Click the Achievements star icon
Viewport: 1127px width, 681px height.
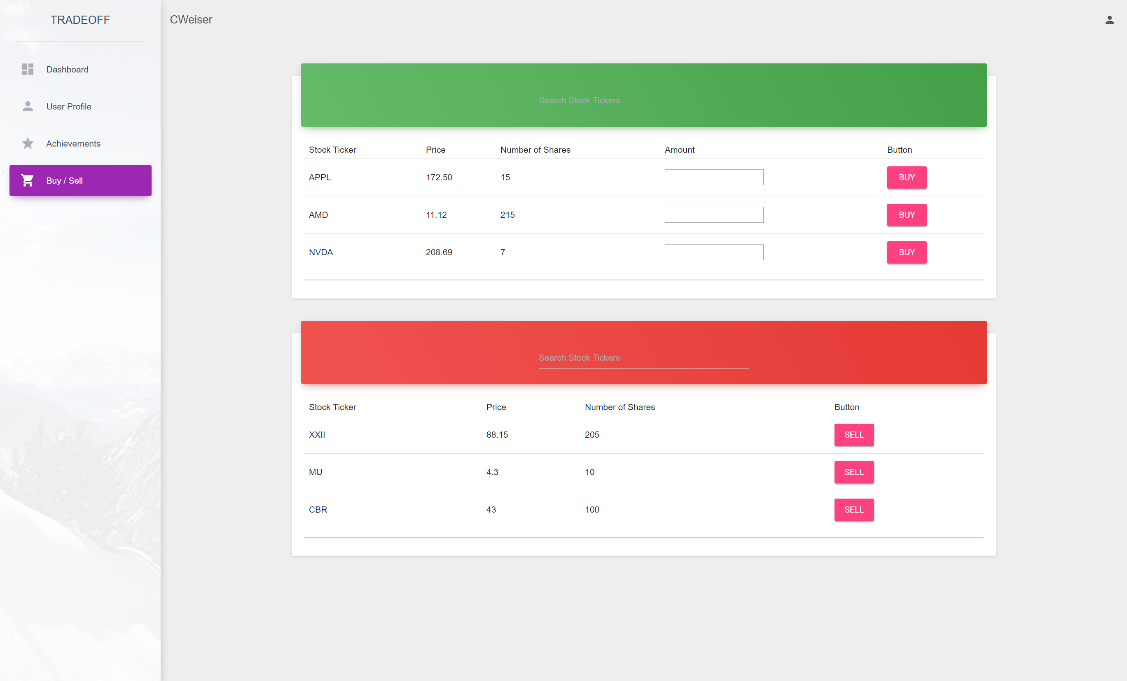28,144
